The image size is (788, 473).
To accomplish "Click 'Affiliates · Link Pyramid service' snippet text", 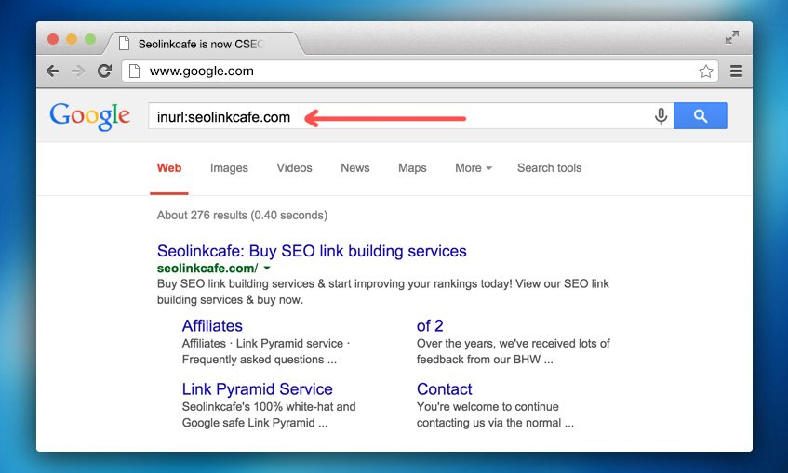I will (x=266, y=351).
